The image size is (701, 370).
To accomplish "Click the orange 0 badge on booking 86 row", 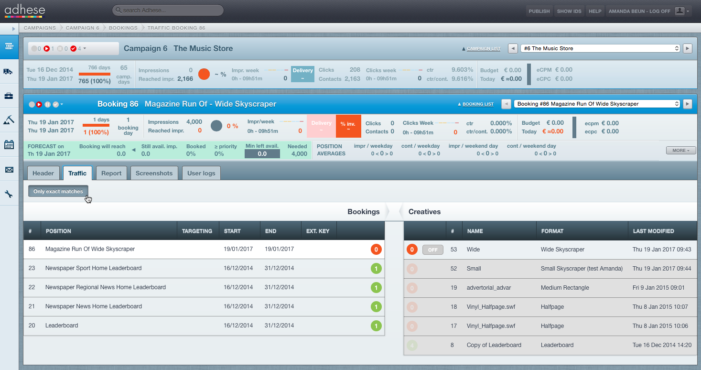I will coord(376,250).
